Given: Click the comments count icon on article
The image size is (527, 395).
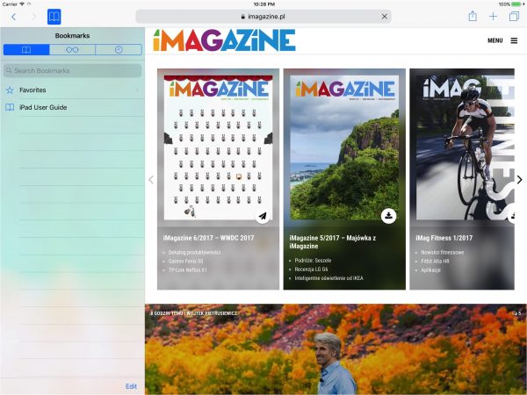Looking at the screenshot, I should click(516, 313).
